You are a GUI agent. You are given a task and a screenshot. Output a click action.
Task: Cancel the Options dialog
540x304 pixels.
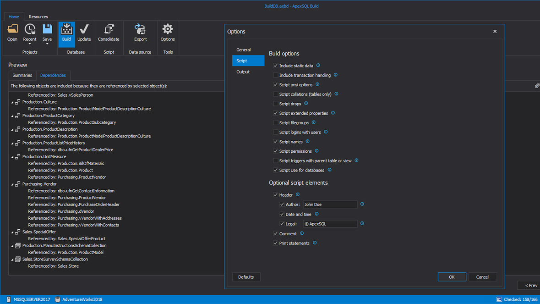(x=482, y=277)
